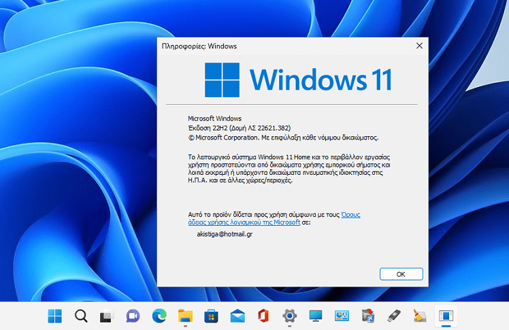
Task: Open Microsoft Store from the taskbar
Action: click(x=211, y=316)
